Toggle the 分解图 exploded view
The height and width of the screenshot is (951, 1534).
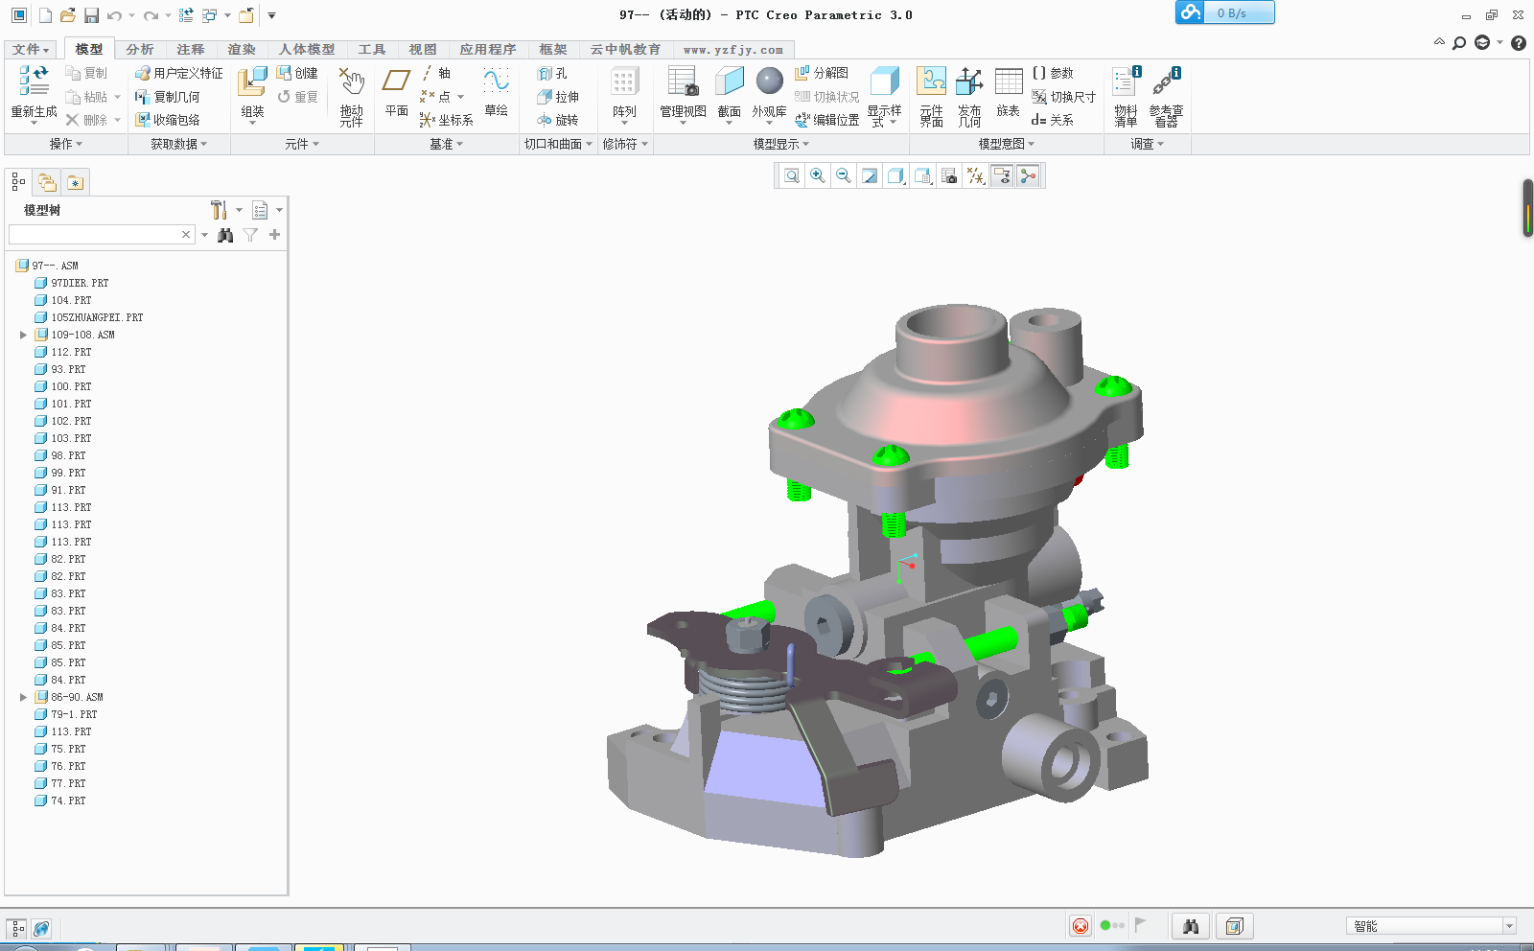(x=822, y=73)
